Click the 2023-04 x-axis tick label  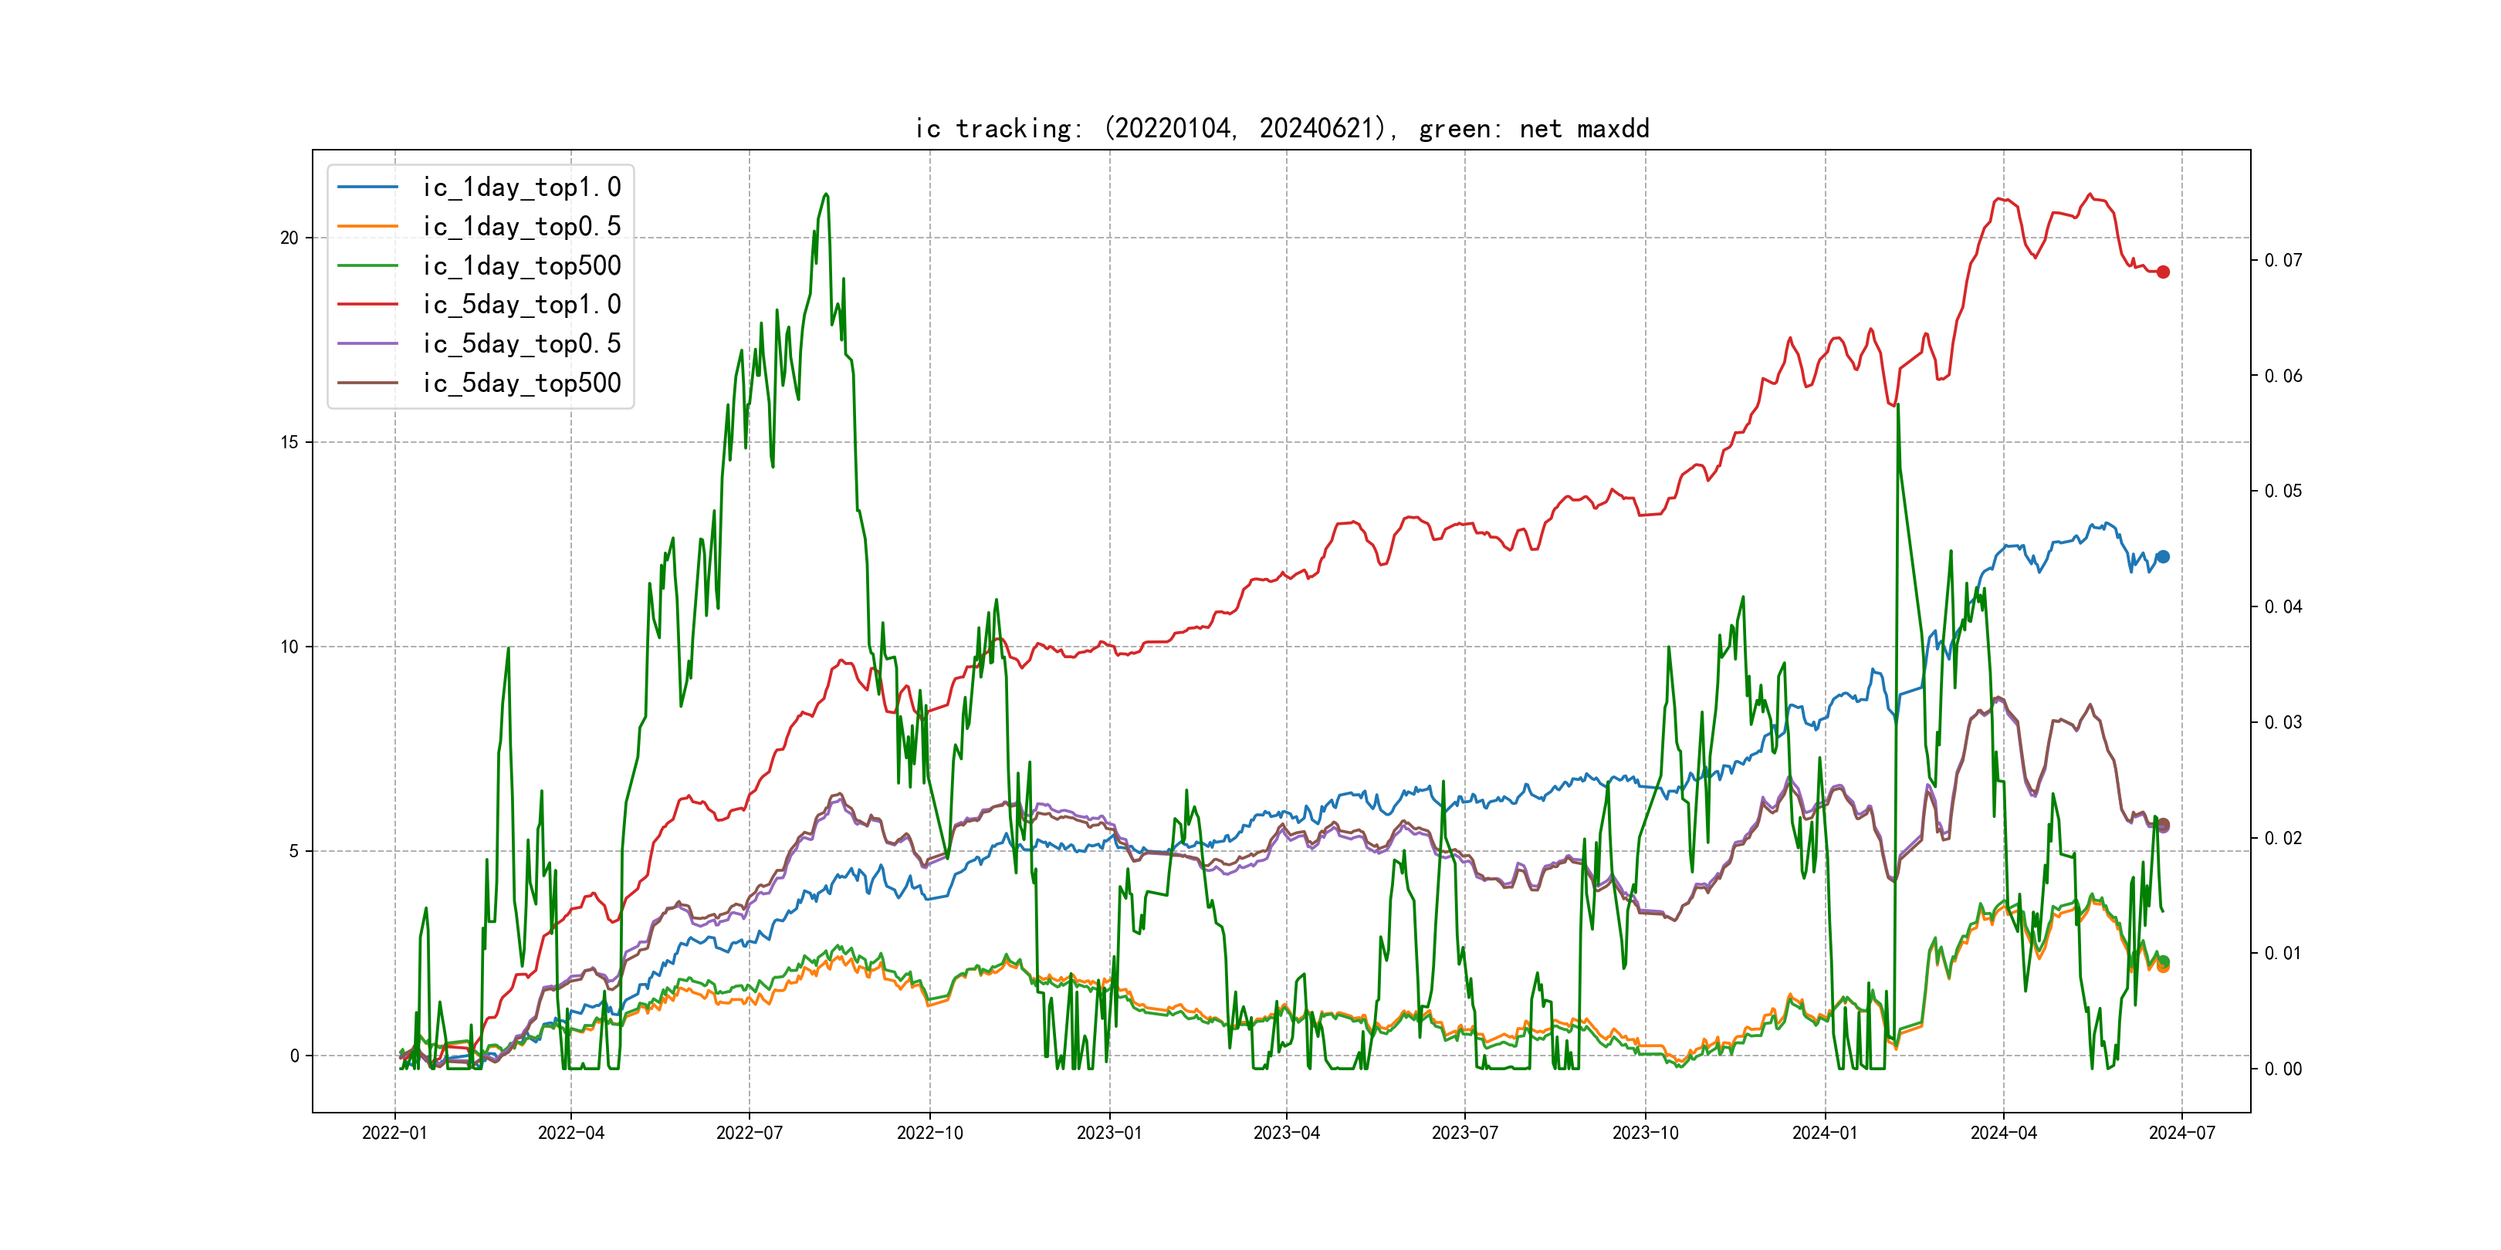click(1287, 1133)
